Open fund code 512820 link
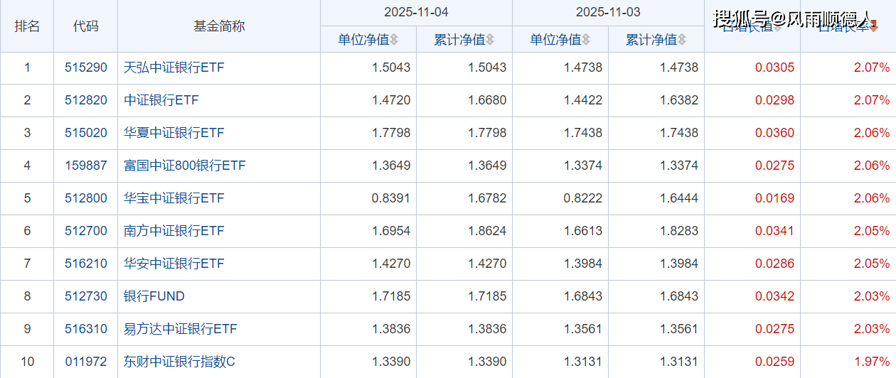Screen dimensions: 896x378 85,100
